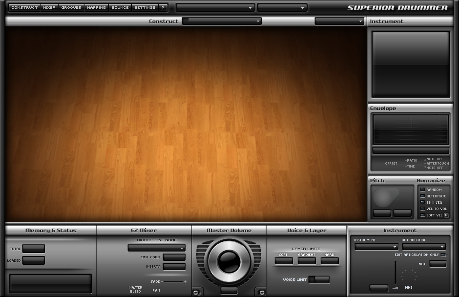Enable Edit Articulation Only checkbox

point(443,255)
